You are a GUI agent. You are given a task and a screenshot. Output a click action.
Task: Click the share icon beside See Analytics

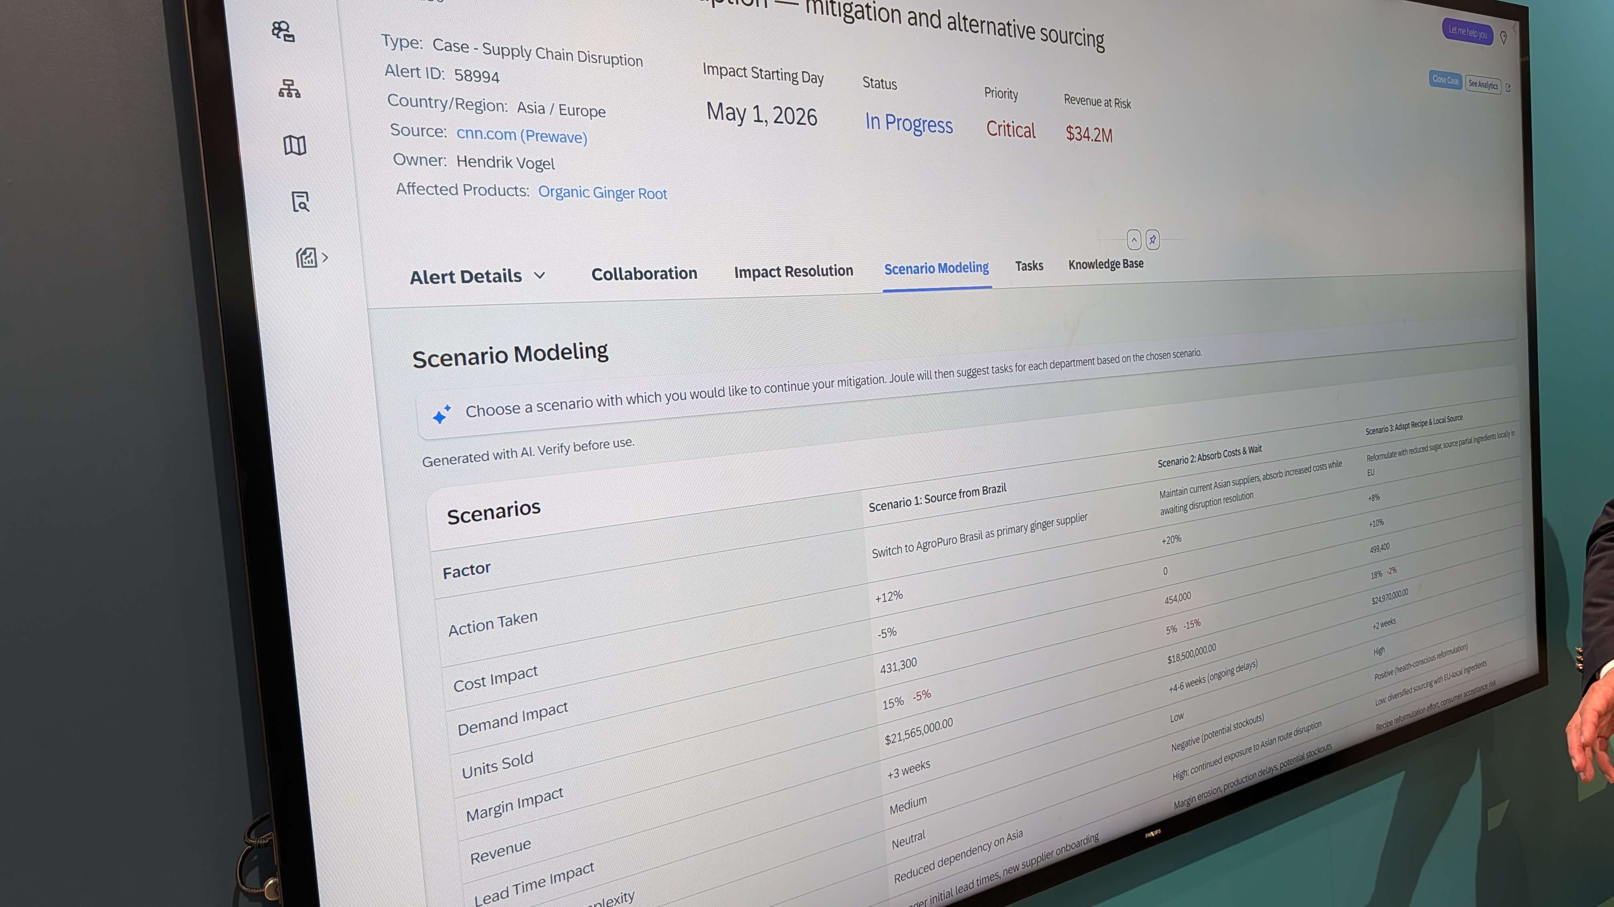click(1508, 88)
